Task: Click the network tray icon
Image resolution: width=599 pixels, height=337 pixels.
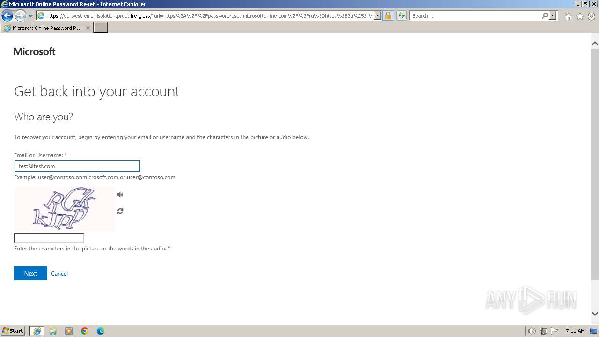Action: 543,331
